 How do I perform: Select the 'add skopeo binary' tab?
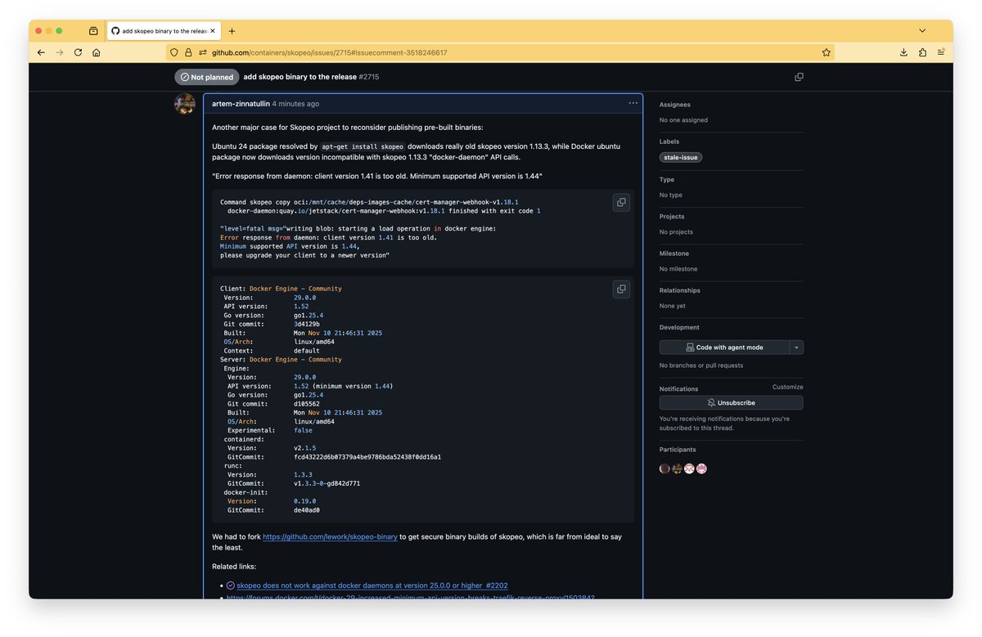point(164,31)
